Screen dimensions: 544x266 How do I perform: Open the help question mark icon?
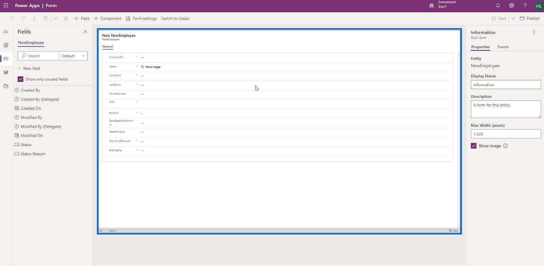tap(525, 5)
